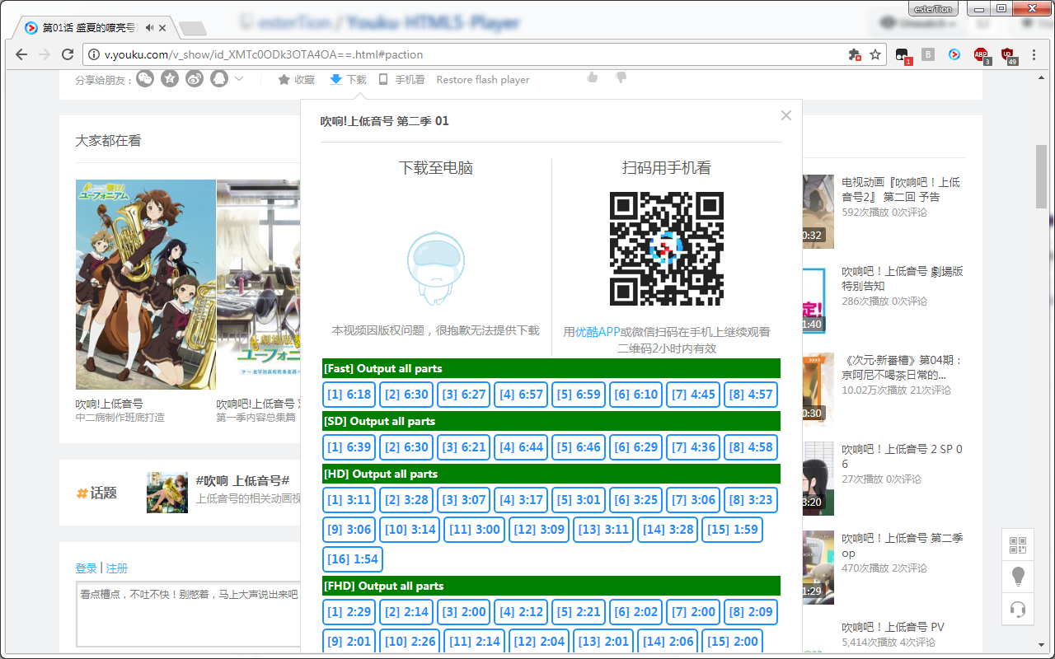Mute the tab using the speaker icon
Viewport: 1055px width, 659px height.
point(149,28)
